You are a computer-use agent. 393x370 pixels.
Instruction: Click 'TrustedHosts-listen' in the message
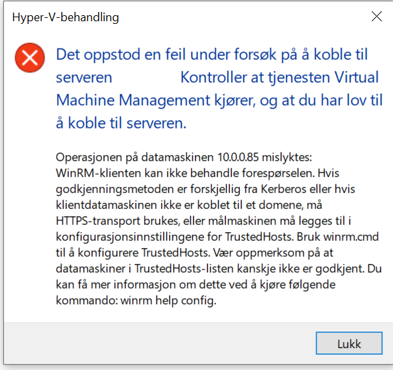point(184,269)
